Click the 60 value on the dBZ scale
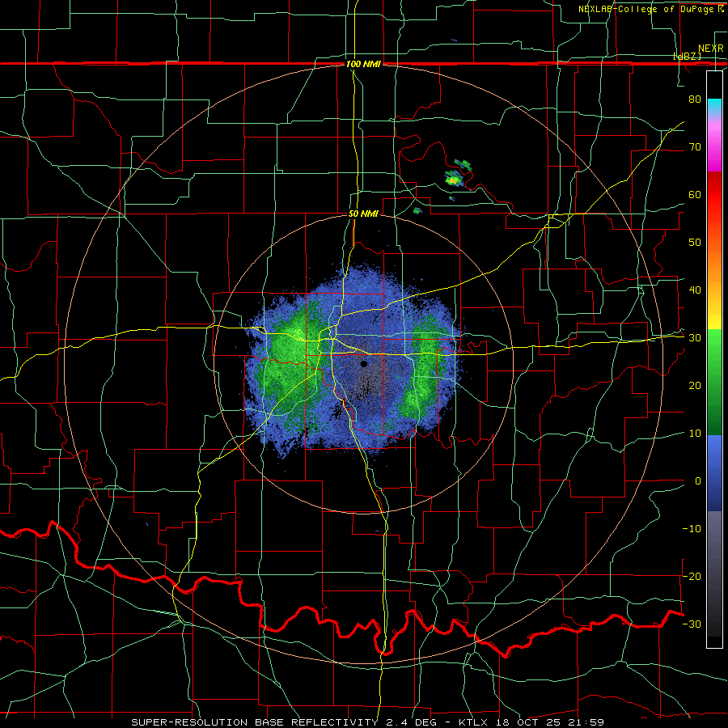The image size is (728, 728). (695, 194)
